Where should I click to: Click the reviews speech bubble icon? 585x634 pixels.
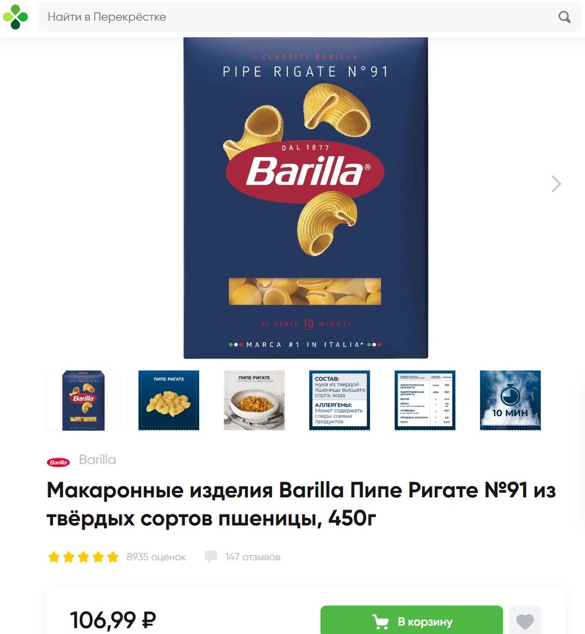[x=211, y=557]
